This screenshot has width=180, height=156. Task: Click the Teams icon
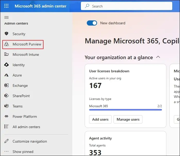6,106
